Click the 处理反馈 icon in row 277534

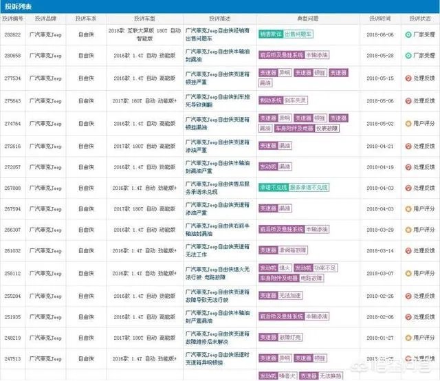pos(408,78)
